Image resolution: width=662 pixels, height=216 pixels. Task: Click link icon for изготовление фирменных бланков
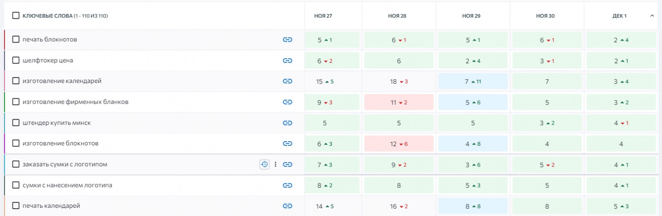click(x=288, y=102)
